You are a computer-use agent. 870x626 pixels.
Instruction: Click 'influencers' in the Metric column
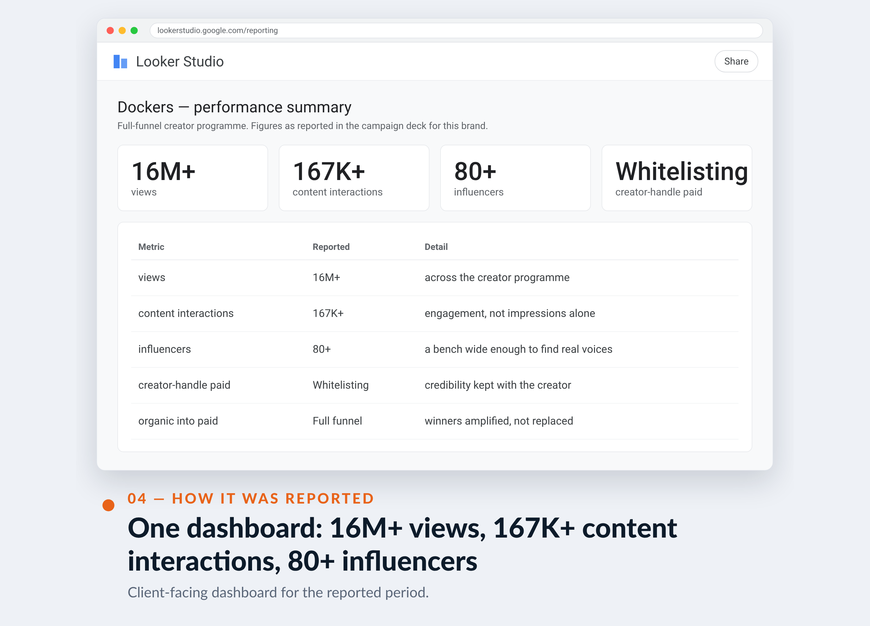[164, 349]
